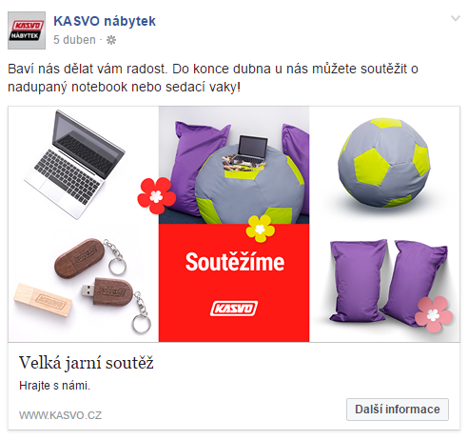Viewport: 468px width, 440px height.
Task: Click the beanbag with laptop photo
Action: (234, 165)
